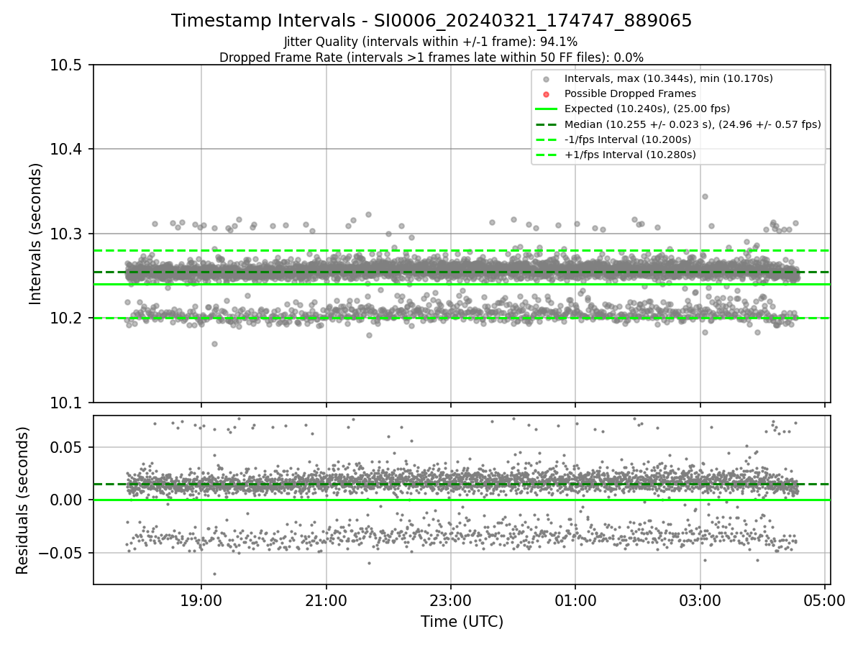Screen dimensions: 863x647
Task: Click the plot title "Timestamp Intervals - SI0006_20240321_174747_889065"
Action: [431, 21]
